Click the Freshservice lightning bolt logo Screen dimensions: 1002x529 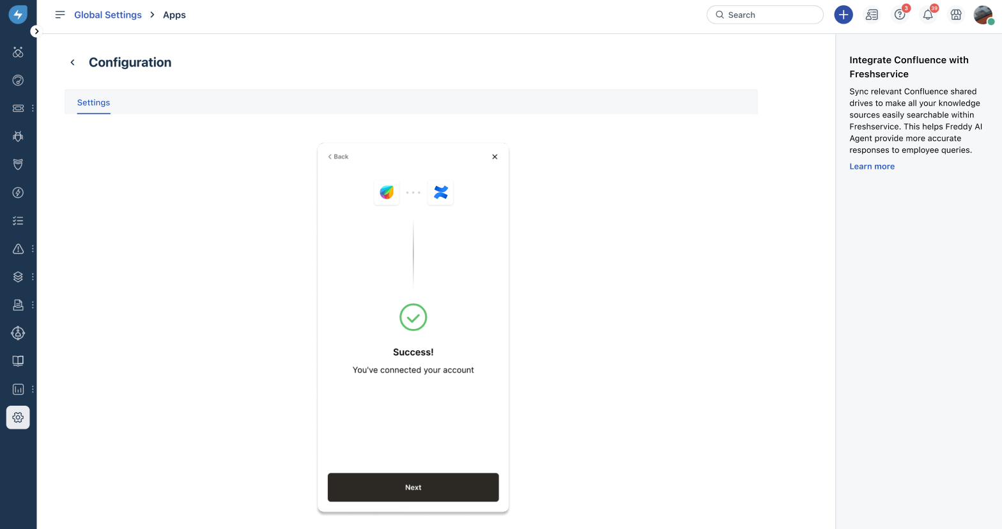(x=18, y=14)
